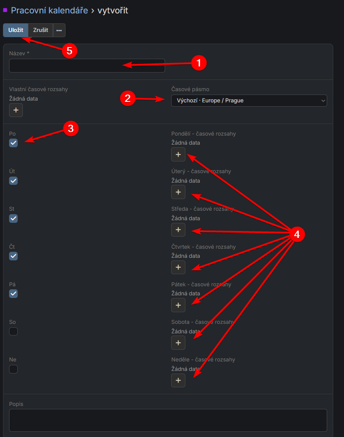Go to Pracovní kalendáře breadcrumb link

pyautogui.click(x=49, y=10)
